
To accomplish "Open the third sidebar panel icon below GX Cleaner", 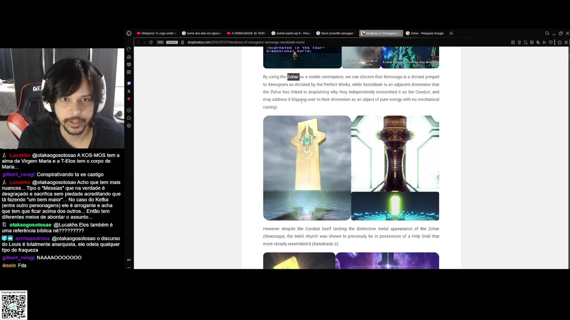I will pyautogui.click(x=129, y=64).
